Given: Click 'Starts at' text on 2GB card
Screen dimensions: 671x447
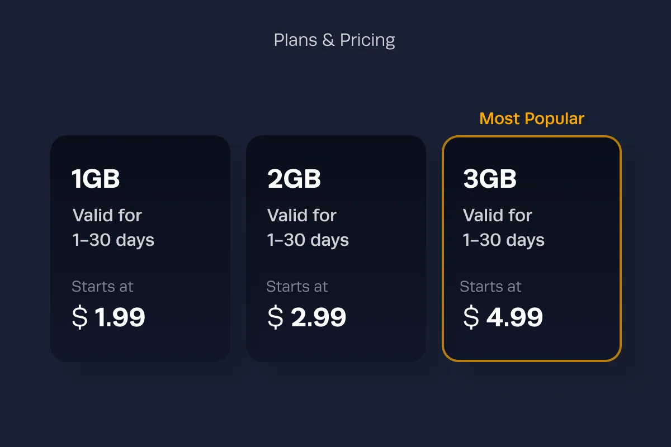Looking at the screenshot, I should (297, 287).
